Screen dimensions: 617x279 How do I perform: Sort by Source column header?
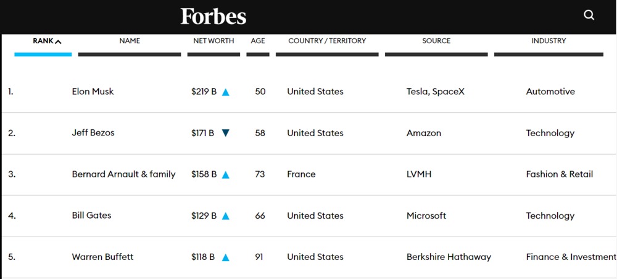[x=436, y=41]
